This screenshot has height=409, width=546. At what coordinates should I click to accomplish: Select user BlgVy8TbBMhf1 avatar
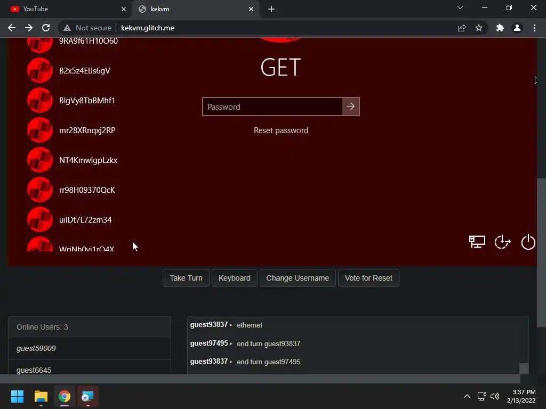39,100
